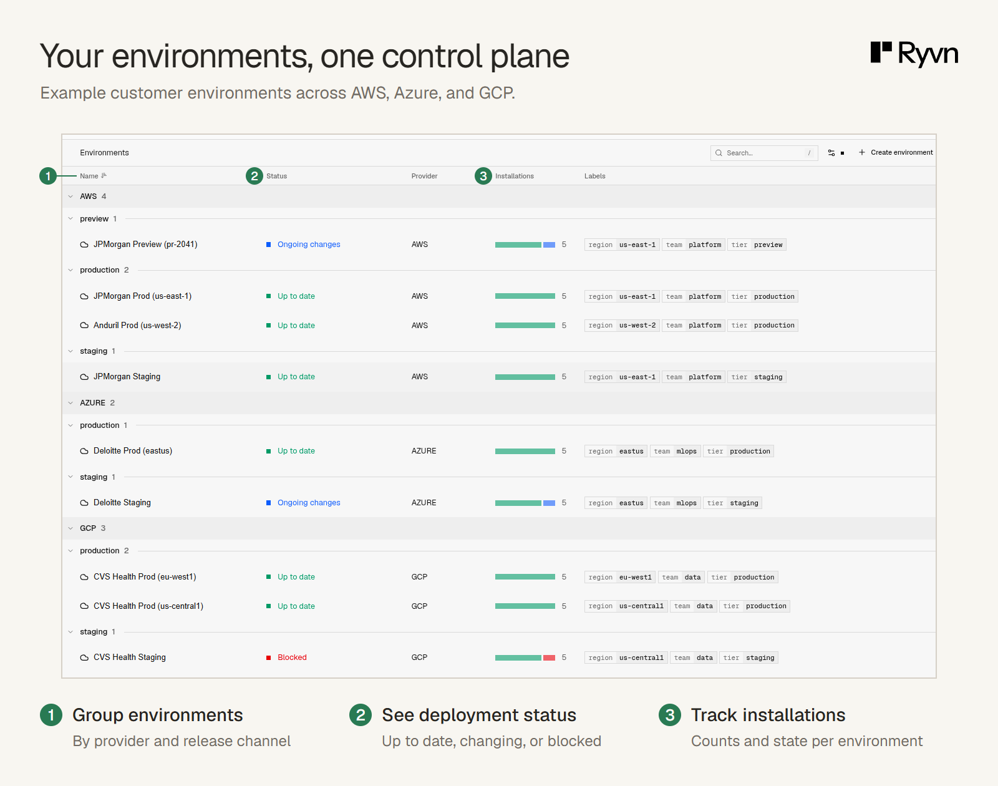The width and height of the screenshot is (998, 786).
Task: Click the team mlops label on Deloitte Prod
Action: [x=675, y=452]
